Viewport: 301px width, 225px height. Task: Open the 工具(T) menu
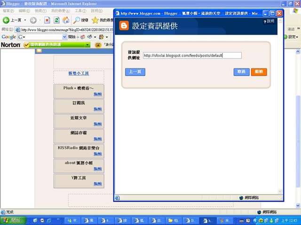pyautogui.click(x=80, y=11)
